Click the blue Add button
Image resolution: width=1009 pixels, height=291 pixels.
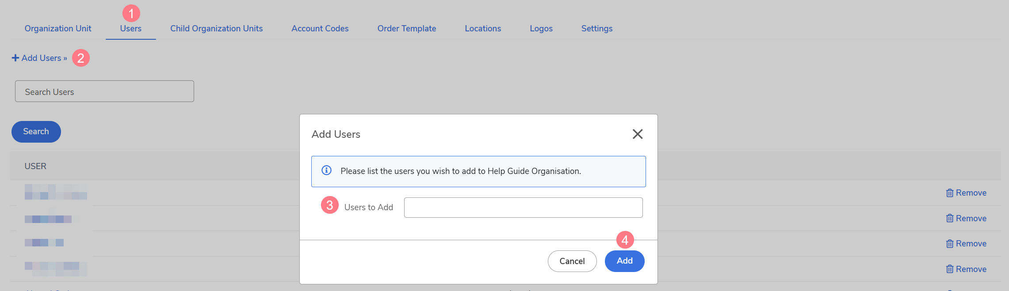[624, 261]
